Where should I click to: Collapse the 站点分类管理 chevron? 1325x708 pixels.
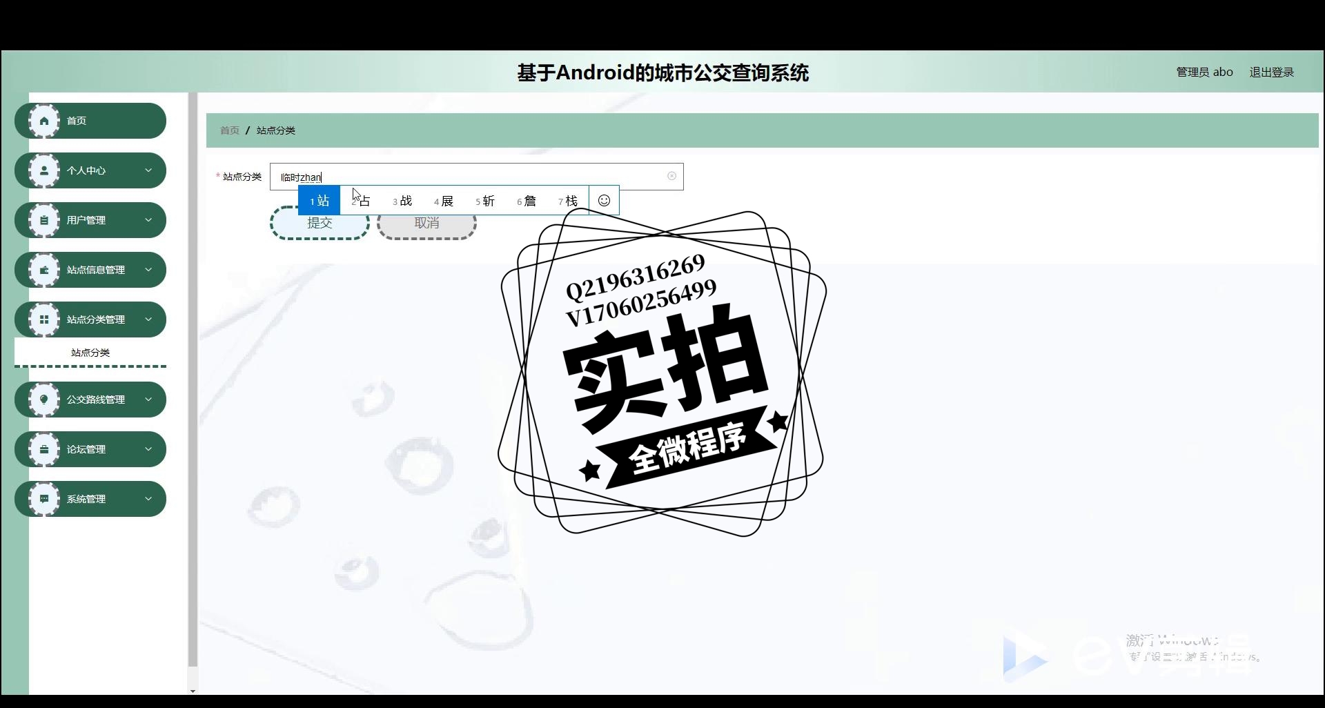click(148, 319)
